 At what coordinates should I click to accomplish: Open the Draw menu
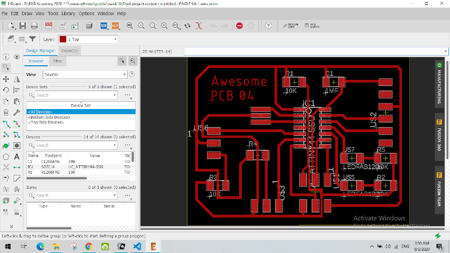click(x=27, y=13)
